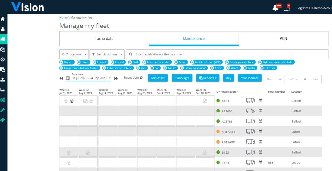Remove the Heavy goods vehicle filter
This screenshot has height=171, width=332.
(x=227, y=62)
